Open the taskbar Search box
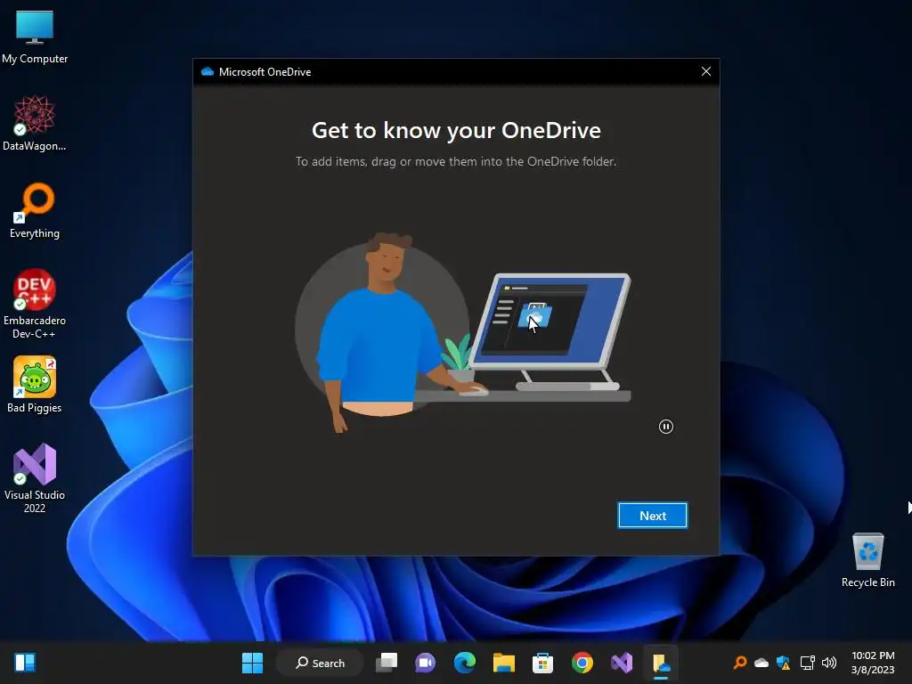 coord(320,663)
